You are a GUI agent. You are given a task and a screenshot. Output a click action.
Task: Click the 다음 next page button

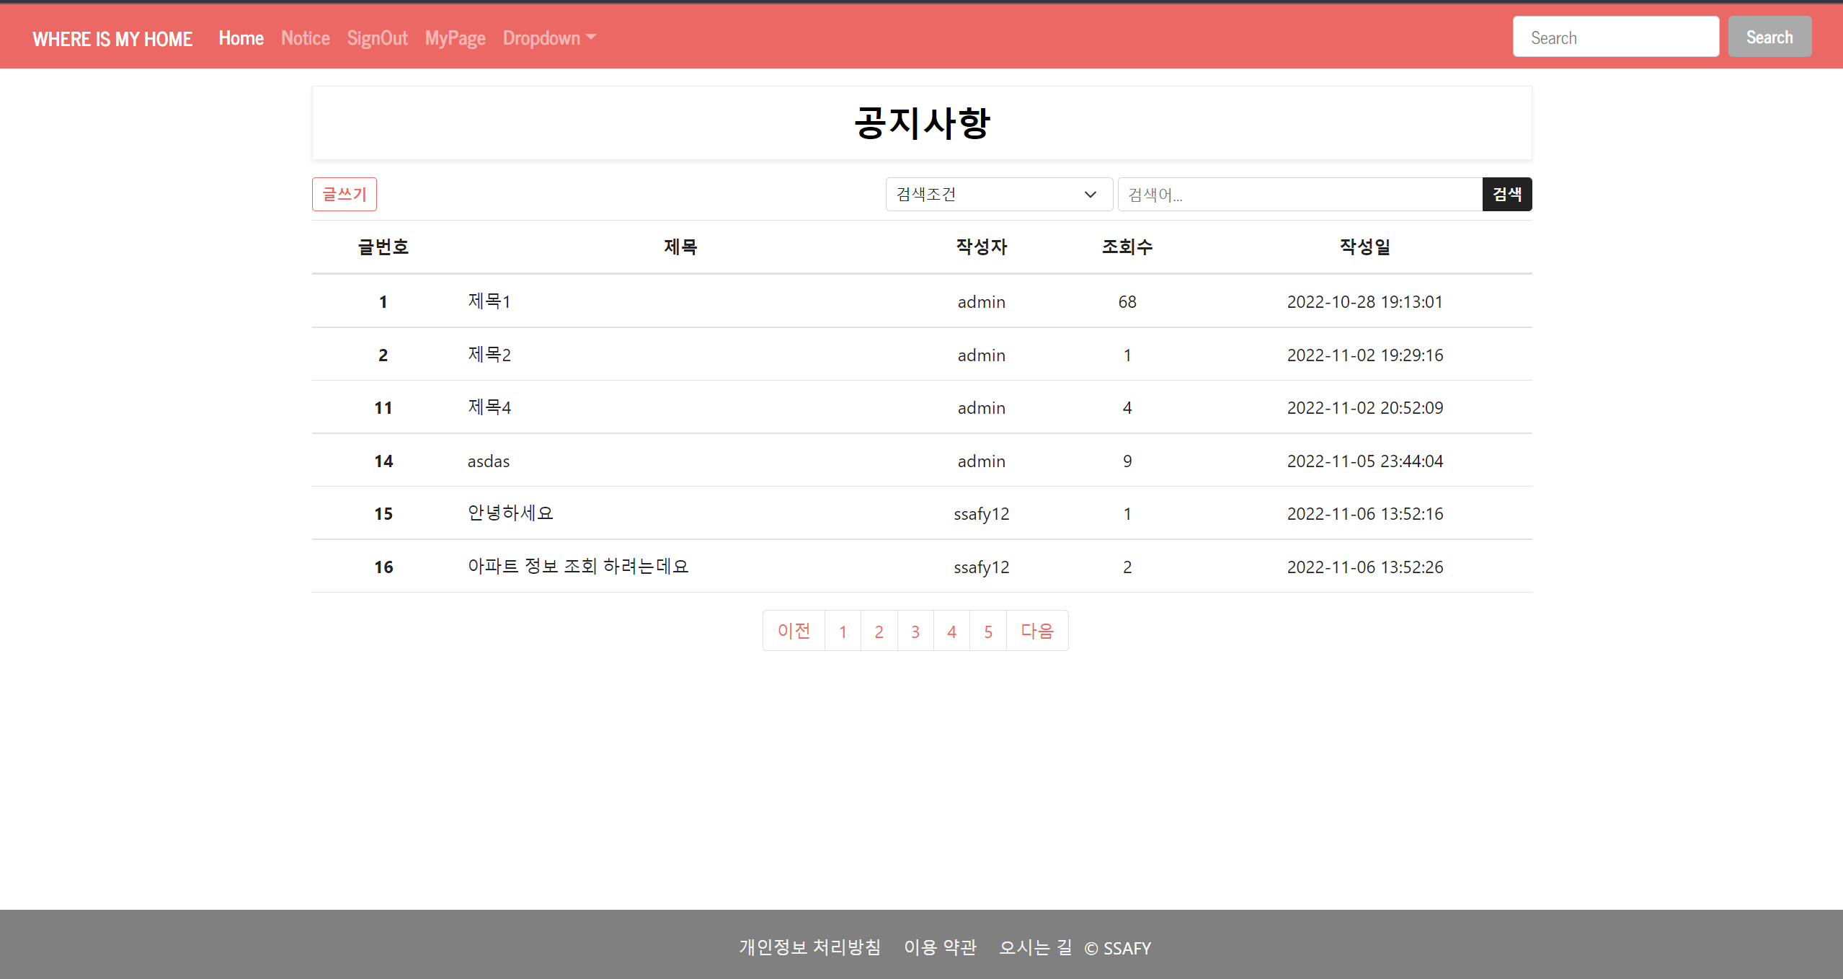[x=1036, y=632]
